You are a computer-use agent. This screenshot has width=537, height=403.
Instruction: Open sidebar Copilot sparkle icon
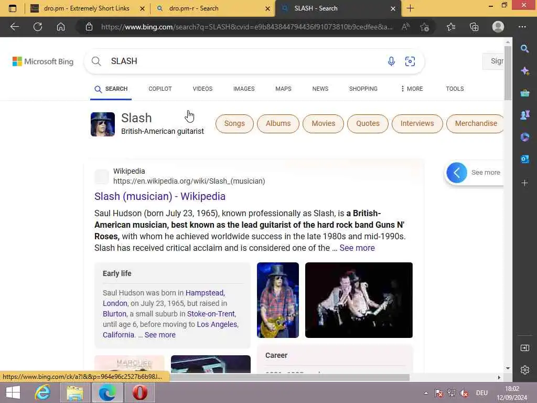[524, 71]
